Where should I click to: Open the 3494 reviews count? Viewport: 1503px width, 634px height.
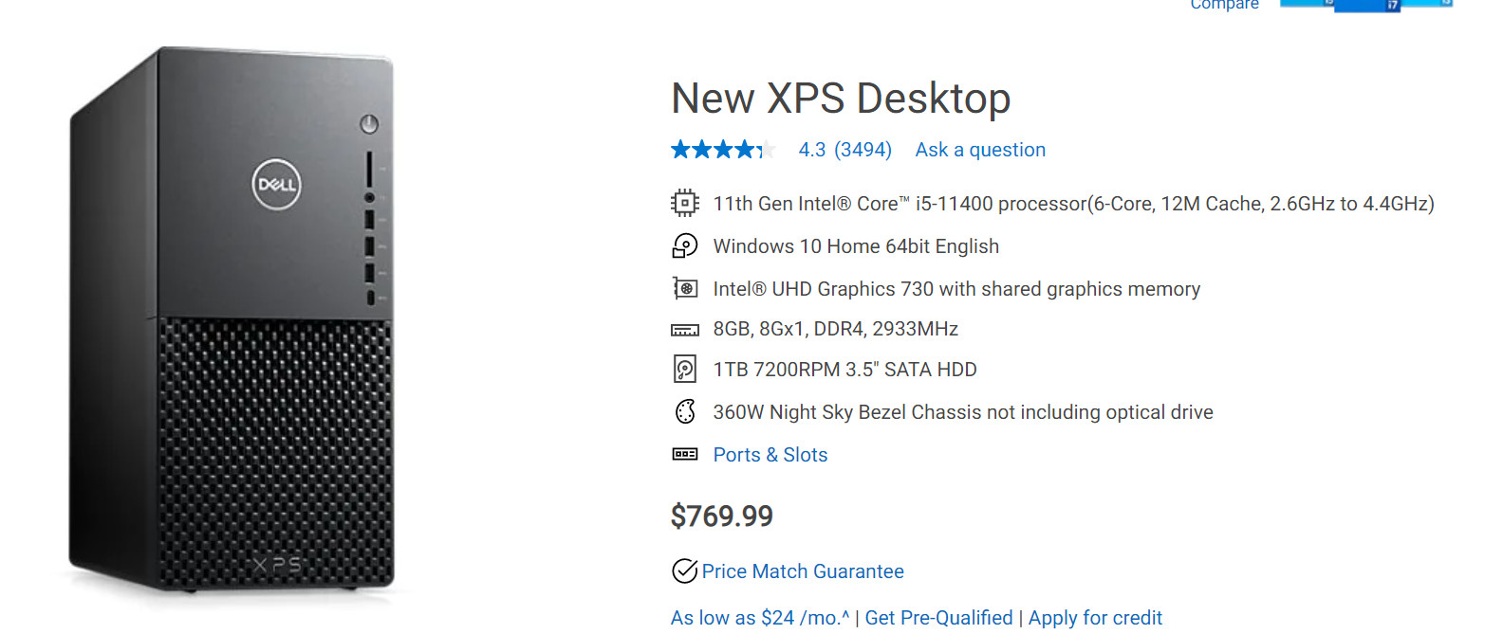(863, 150)
